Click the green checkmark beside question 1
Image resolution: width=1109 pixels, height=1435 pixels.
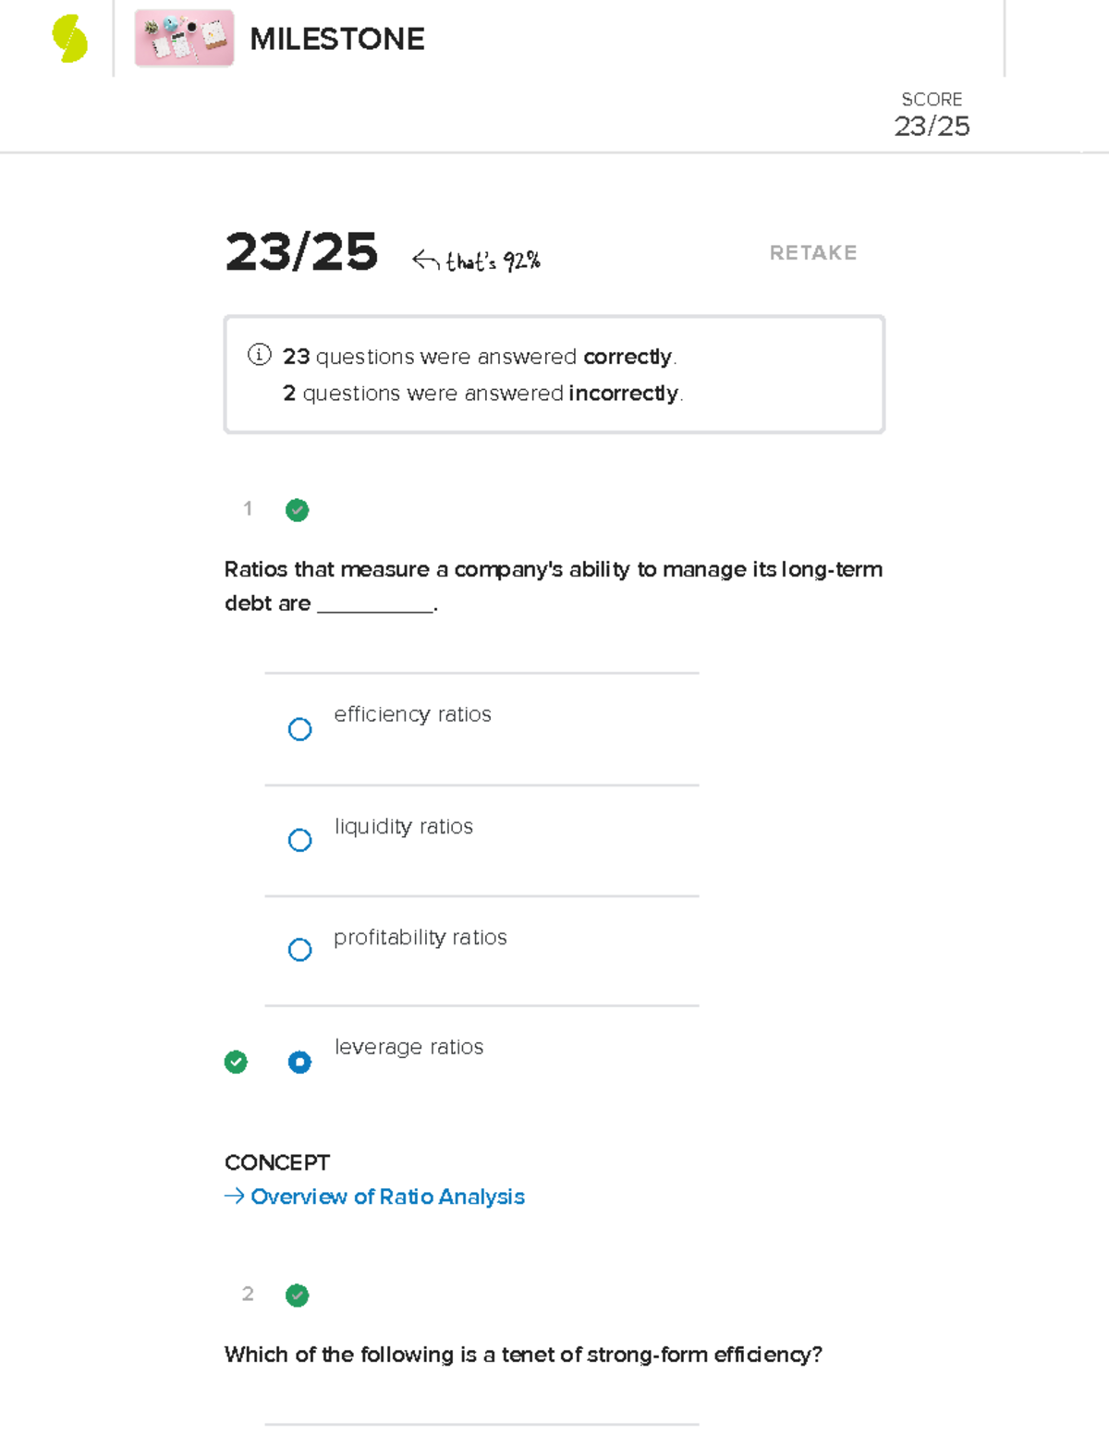tap(297, 510)
